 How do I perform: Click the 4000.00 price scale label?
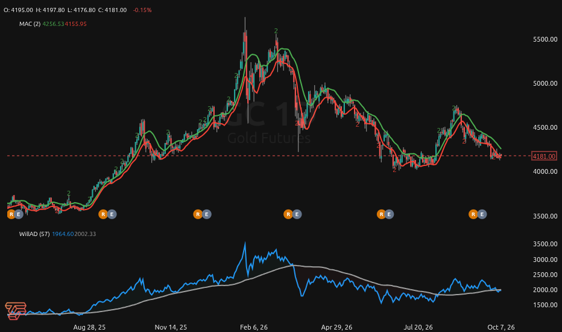click(545, 171)
